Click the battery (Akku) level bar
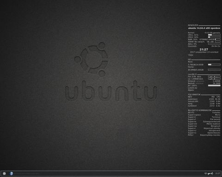This screenshot has width=222, height=177. [214, 44]
